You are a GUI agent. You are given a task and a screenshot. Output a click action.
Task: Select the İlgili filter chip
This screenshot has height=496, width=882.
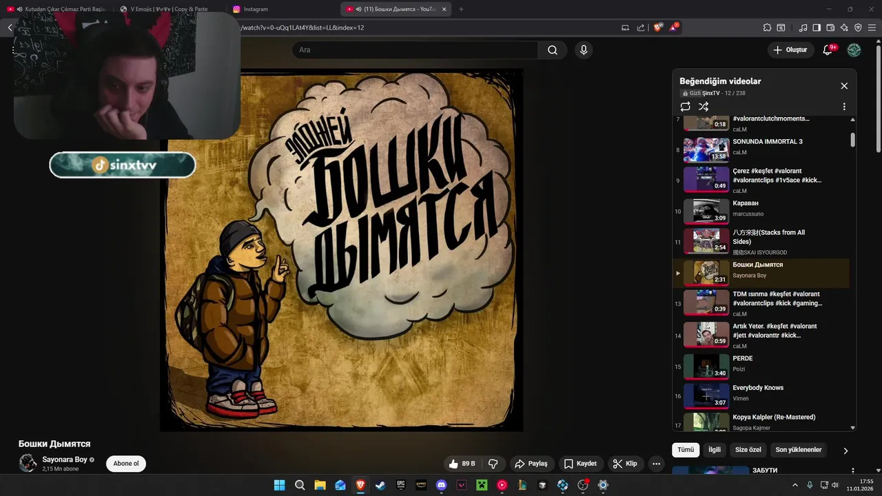click(715, 450)
